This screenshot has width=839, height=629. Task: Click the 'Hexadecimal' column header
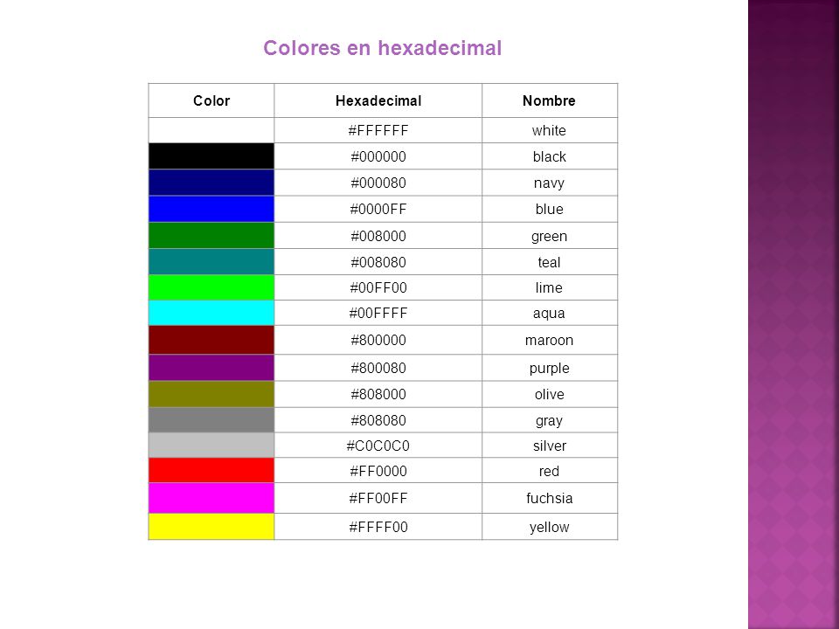pos(378,100)
